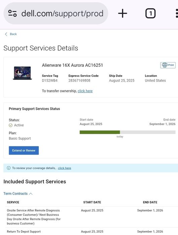This screenshot has width=178, height=235.
Task: Click the Active status checkmark icon
Action: [10, 125]
